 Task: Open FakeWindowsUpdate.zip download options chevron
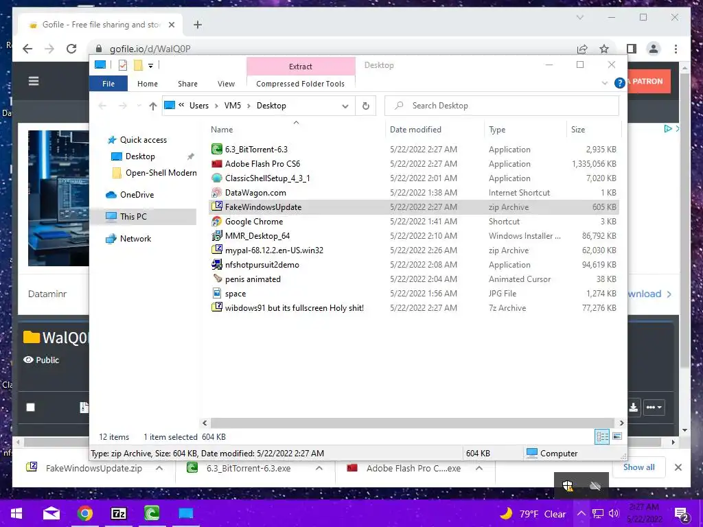pyautogui.click(x=159, y=468)
